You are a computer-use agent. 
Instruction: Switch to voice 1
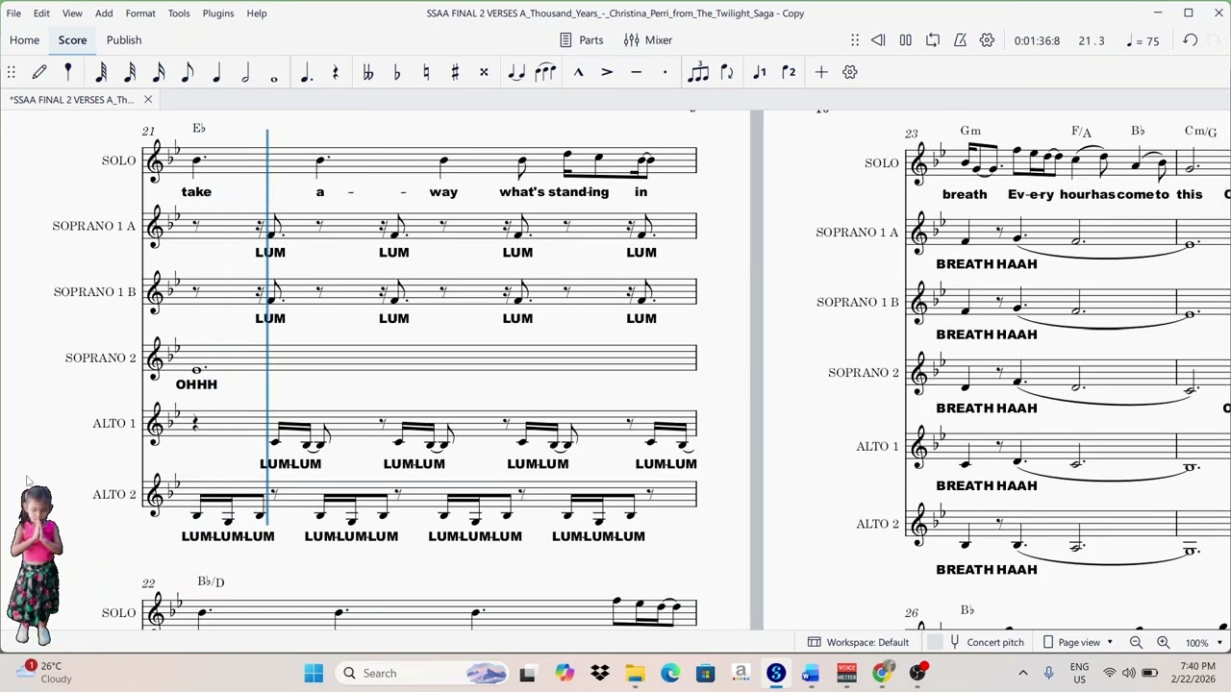(x=760, y=72)
